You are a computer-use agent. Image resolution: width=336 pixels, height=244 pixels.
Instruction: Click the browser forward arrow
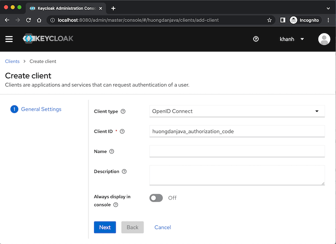coord(18,20)
